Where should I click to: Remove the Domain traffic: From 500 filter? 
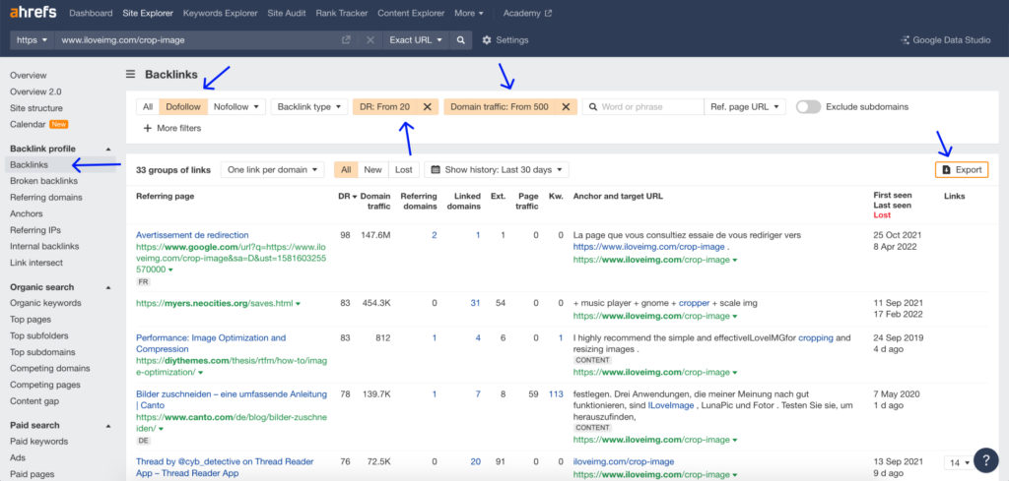pyautogui.click(x=566, y=107)
